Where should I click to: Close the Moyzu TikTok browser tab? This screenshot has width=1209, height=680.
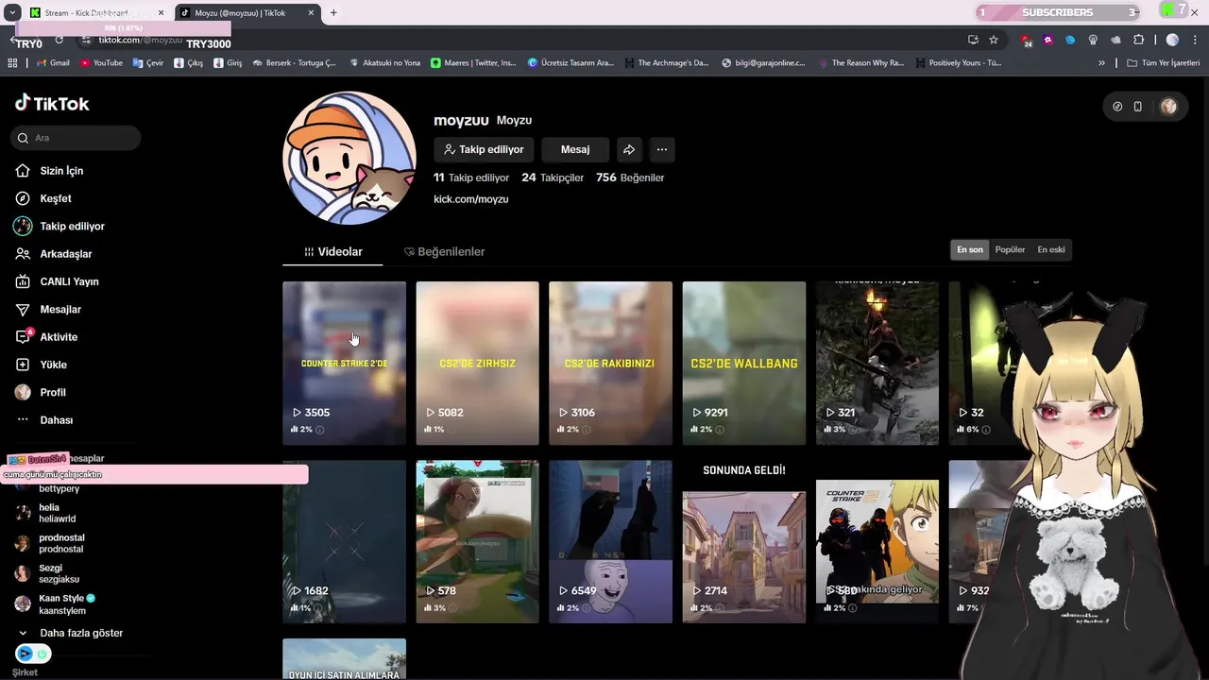(310, 13)
